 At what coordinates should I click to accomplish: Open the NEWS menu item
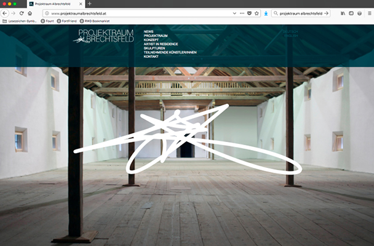(x=148, y=31)
